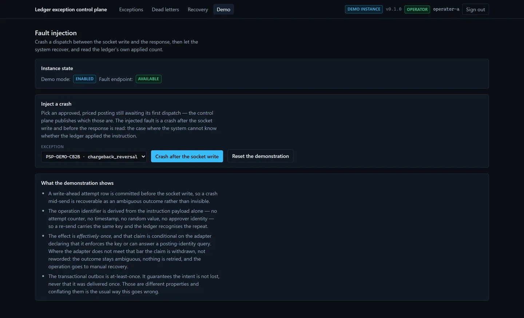Click the DEMO INSTANCE badge
Screen dimensions: 524x318
364,9
